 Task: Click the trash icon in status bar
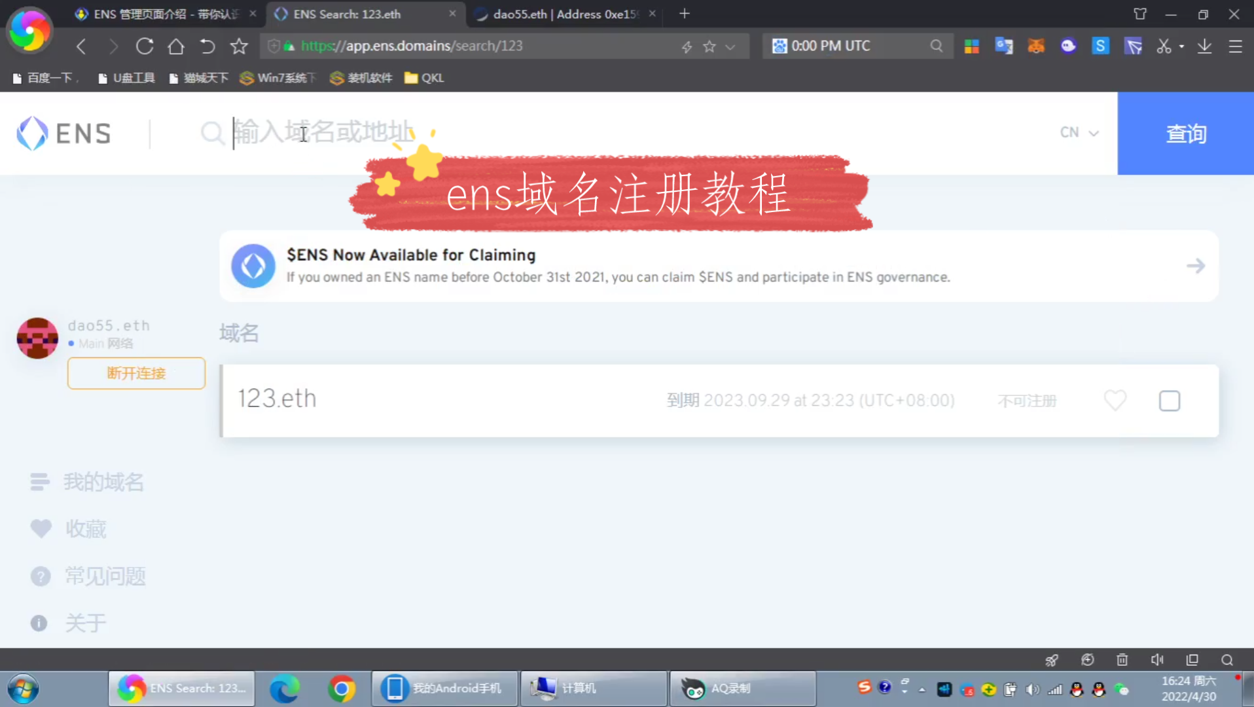pos(1122,660)
